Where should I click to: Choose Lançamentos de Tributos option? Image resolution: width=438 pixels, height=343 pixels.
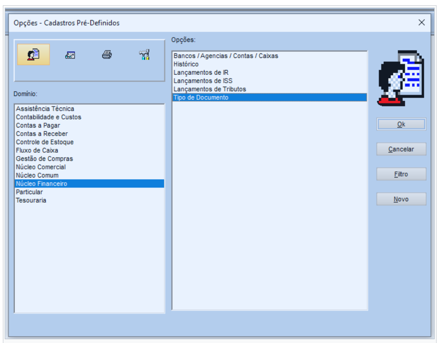coord(270,89)
